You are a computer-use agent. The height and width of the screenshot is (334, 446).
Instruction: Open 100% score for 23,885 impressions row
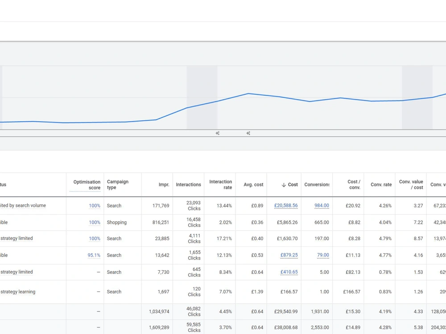tap(95, 239)
